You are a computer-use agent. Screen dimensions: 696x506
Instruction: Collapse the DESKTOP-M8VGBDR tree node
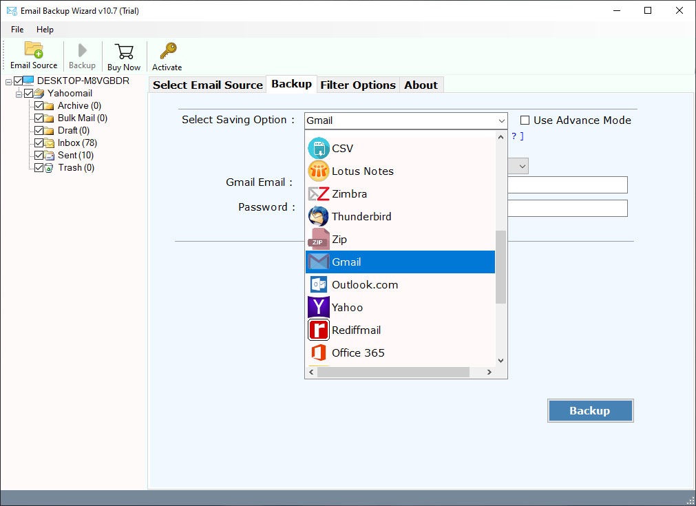pyautogui.click(x=8, y=82)
